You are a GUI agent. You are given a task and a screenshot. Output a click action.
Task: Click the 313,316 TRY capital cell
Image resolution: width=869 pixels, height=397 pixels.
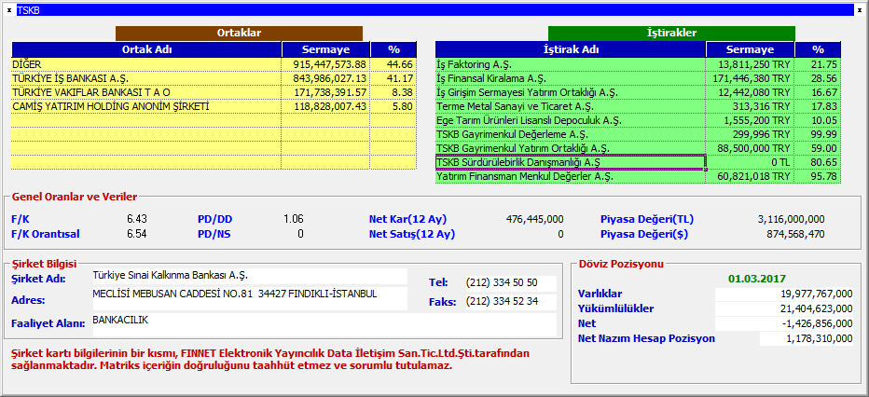click(750, 105)
